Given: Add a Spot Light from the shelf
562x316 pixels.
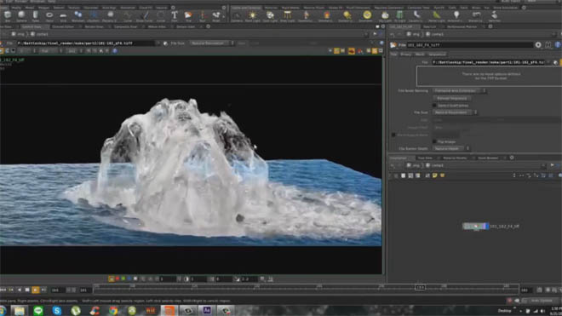Looking at the screenshot, I should tap(270, 16).
